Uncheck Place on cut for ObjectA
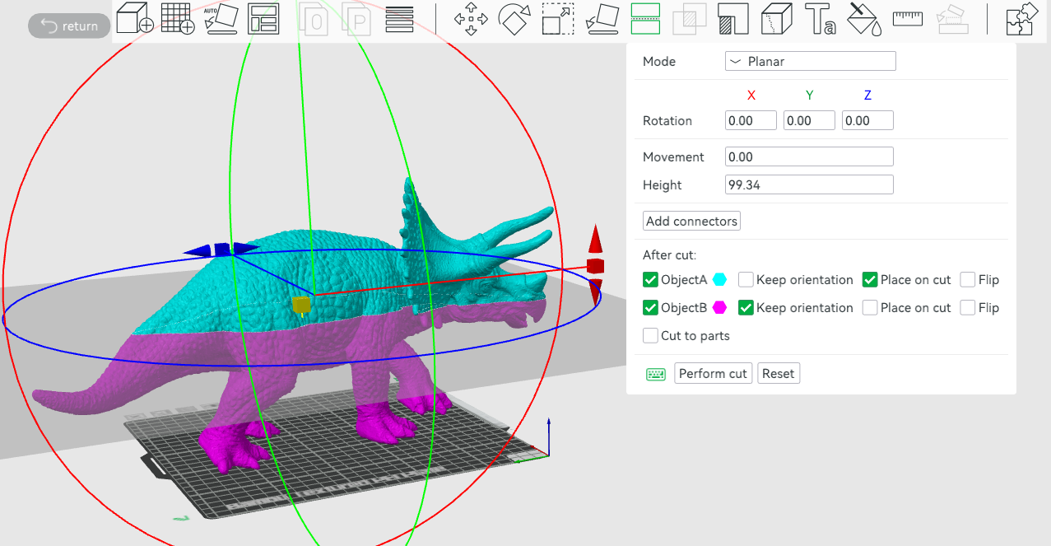The width and height of the screenshot is (1051, 546). [x=870, y=280]
